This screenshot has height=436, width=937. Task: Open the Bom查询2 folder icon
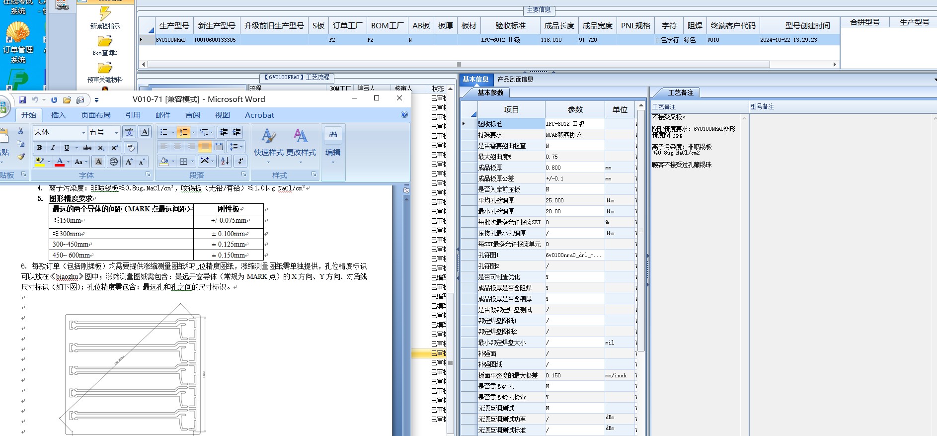[105, 41]
